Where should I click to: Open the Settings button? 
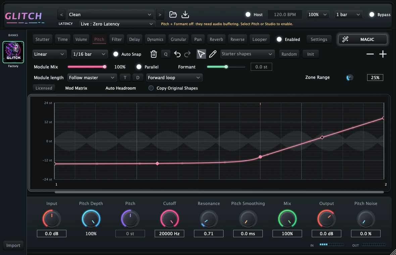[319, 39]
